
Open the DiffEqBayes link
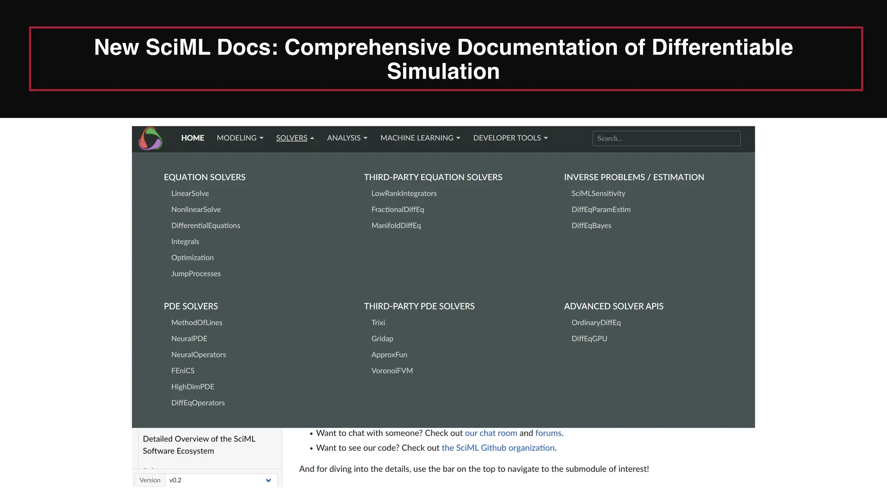click(591, 225)
